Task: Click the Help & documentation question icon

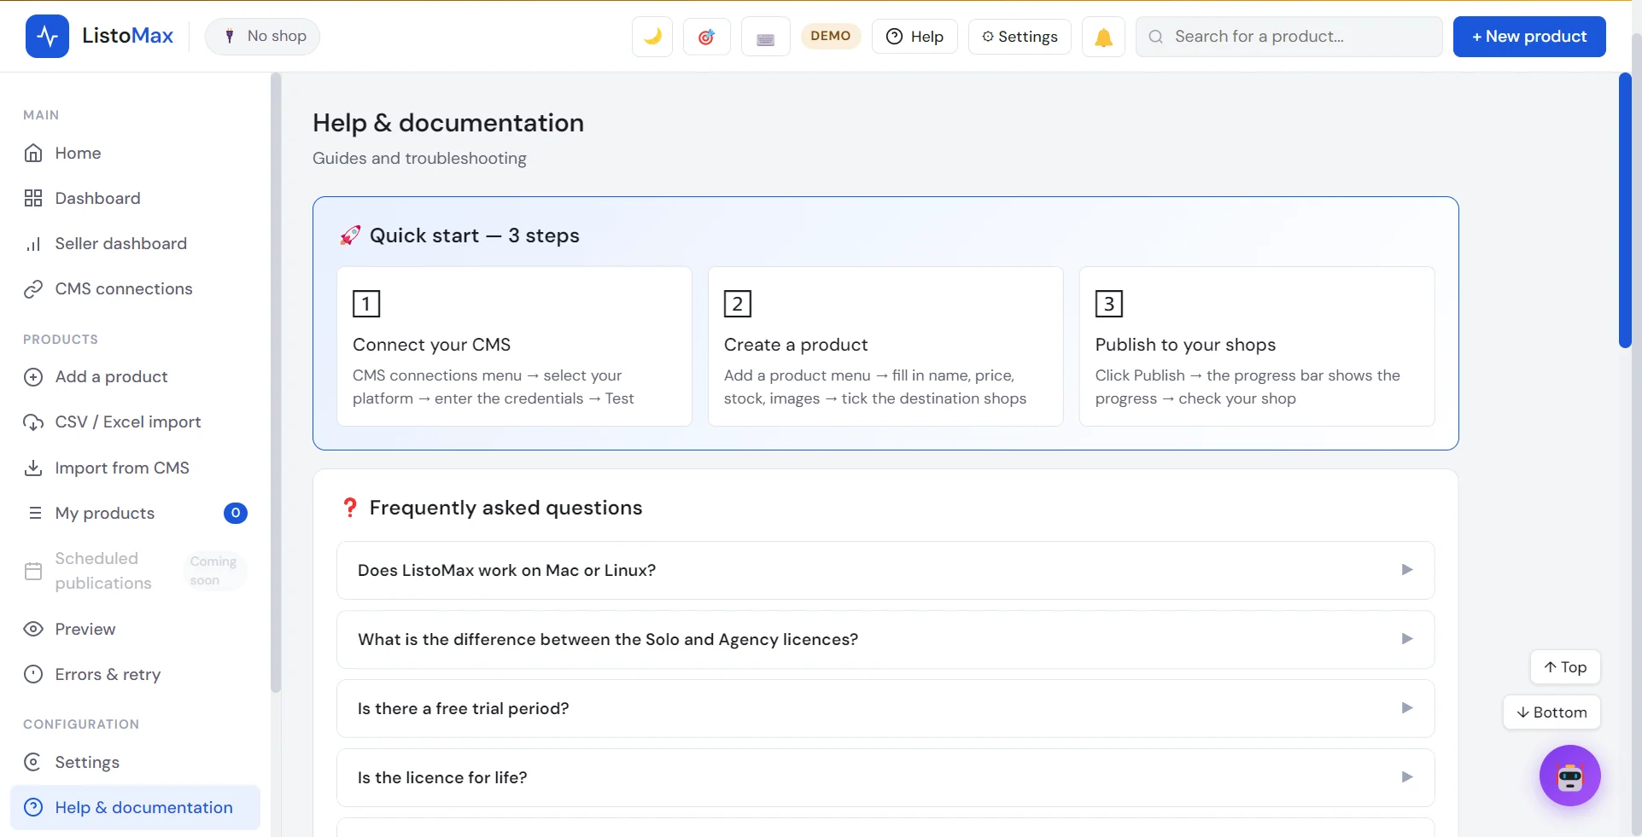Action: pyautogui.click(x=33, y=807)
